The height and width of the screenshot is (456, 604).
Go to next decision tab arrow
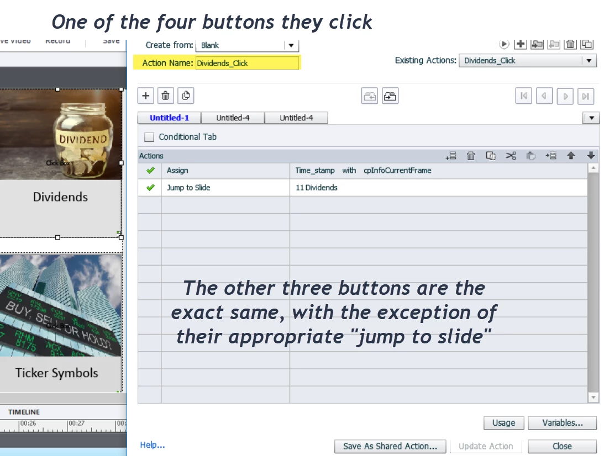[565, 96]
